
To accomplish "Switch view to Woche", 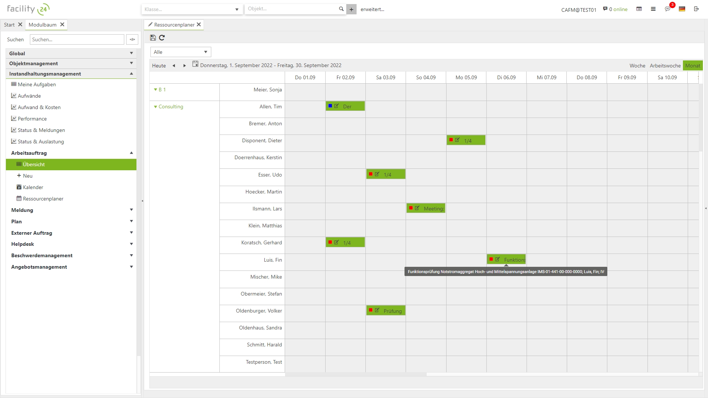I will click(637, 66).
